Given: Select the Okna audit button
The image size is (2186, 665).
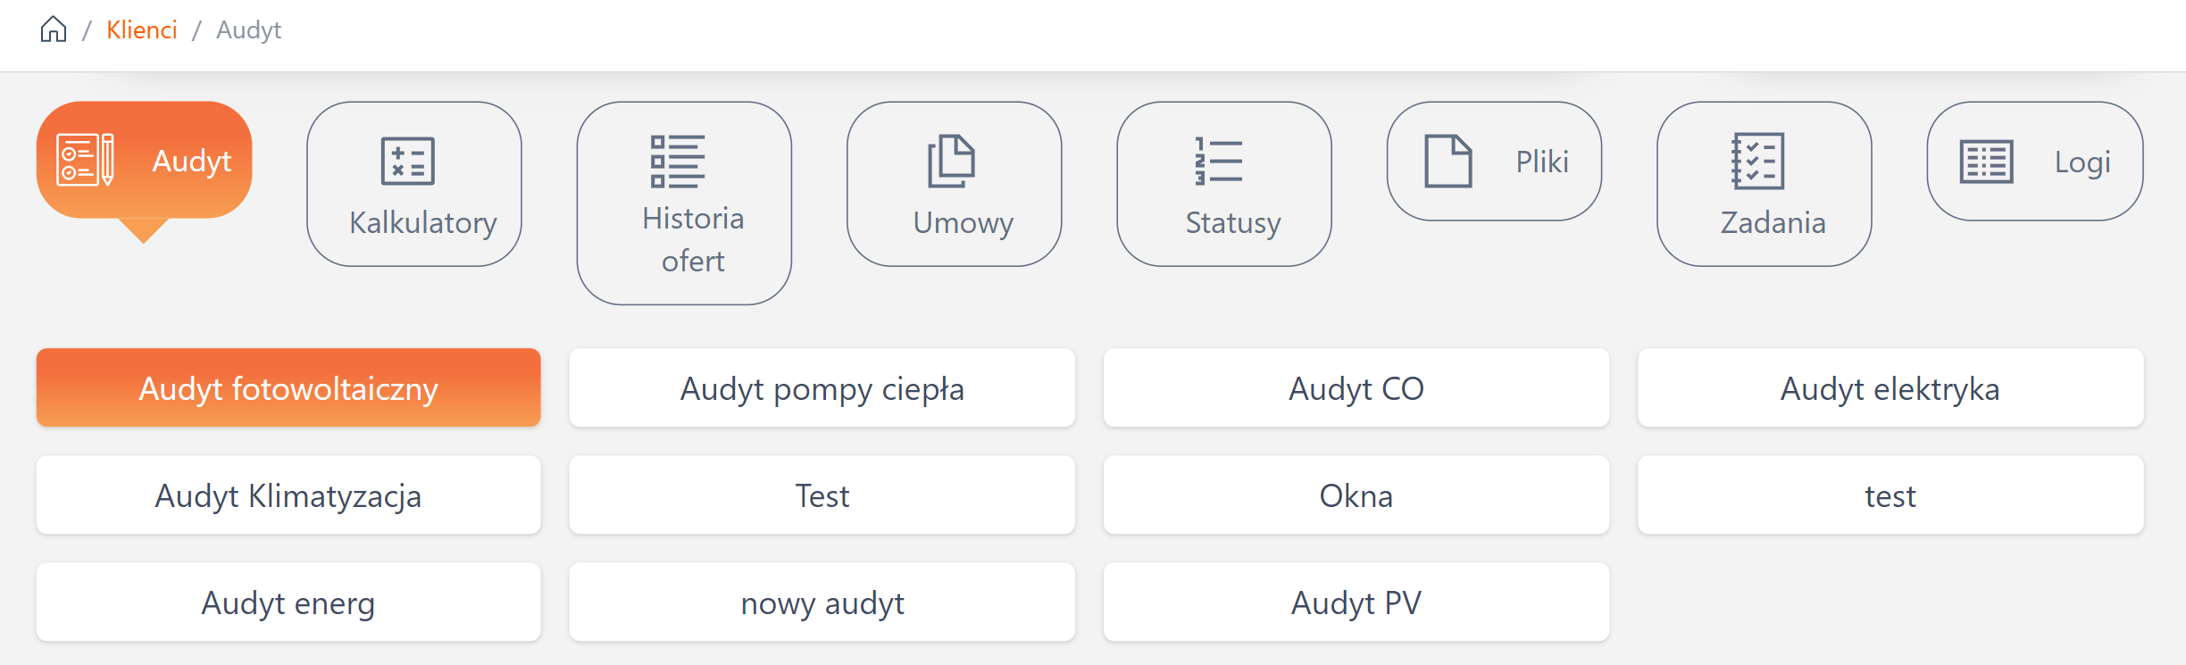Looking at the screenshot, I should (x=1356, y=495).
